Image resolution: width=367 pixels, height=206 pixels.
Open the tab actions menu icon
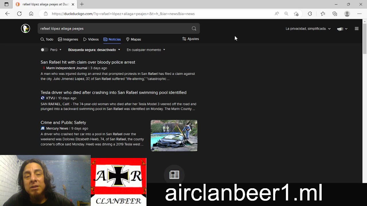click(6, 4)
